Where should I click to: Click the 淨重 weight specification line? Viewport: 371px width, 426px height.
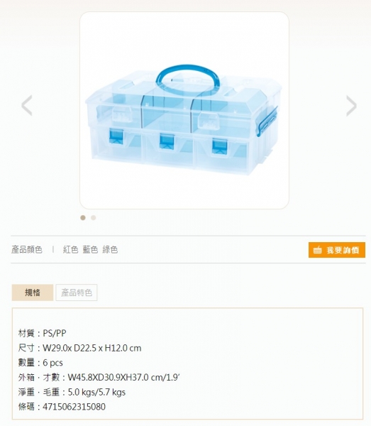[x=72, y=392]
